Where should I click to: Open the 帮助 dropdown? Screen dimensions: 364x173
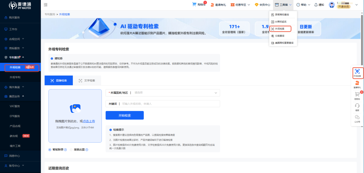pos(304,5)
